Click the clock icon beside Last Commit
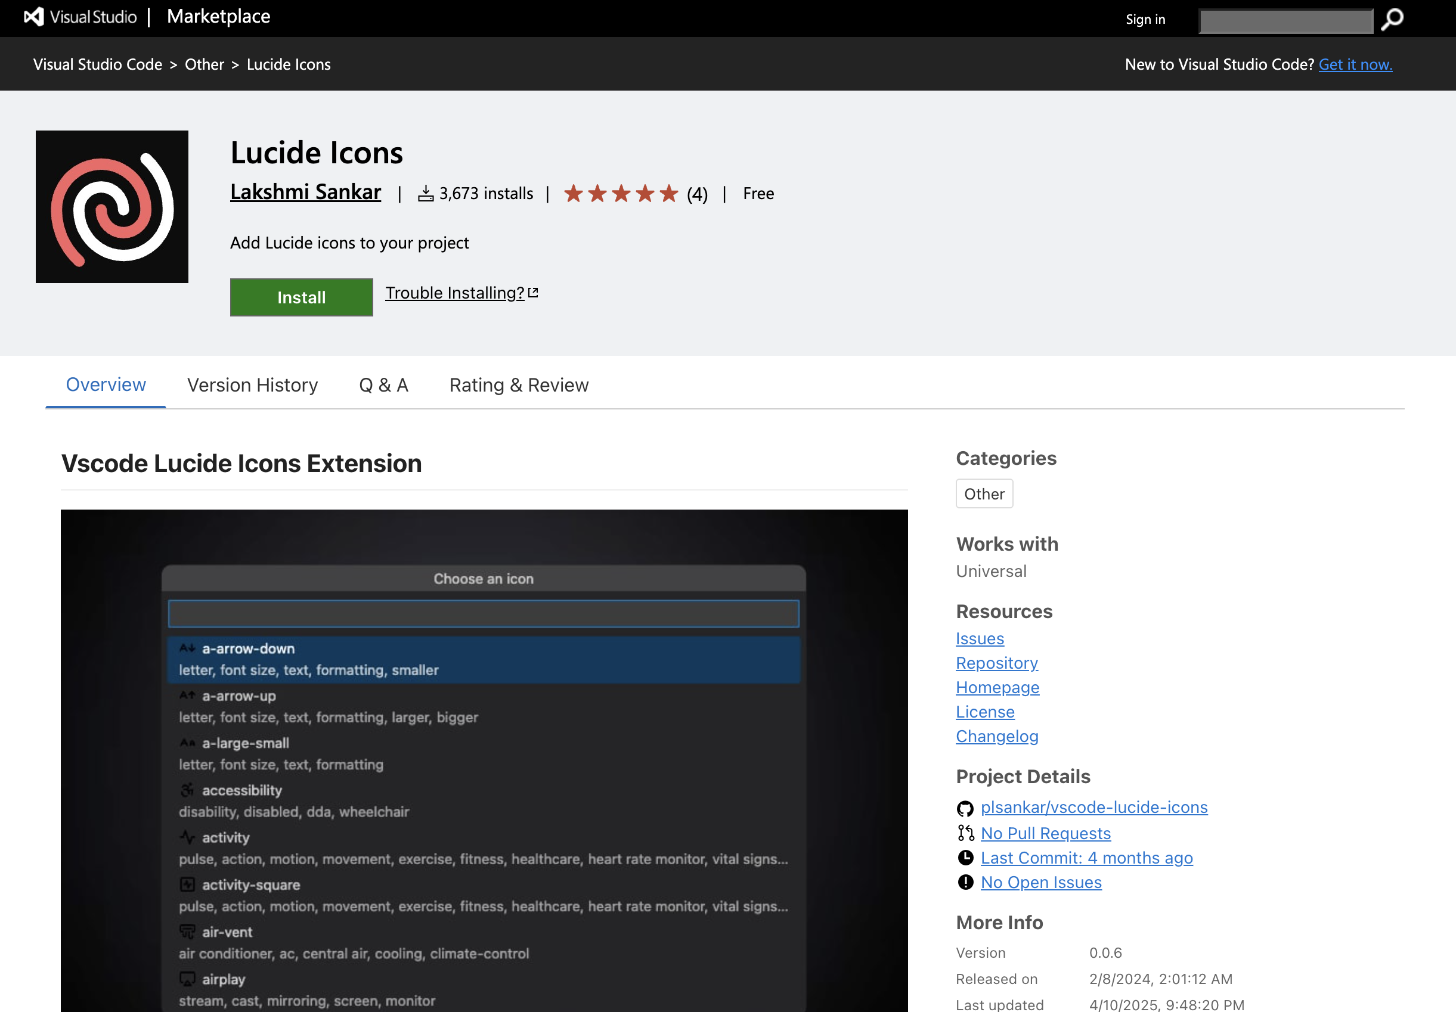This screenshot has height=1012, width=1456. [965, 858]
